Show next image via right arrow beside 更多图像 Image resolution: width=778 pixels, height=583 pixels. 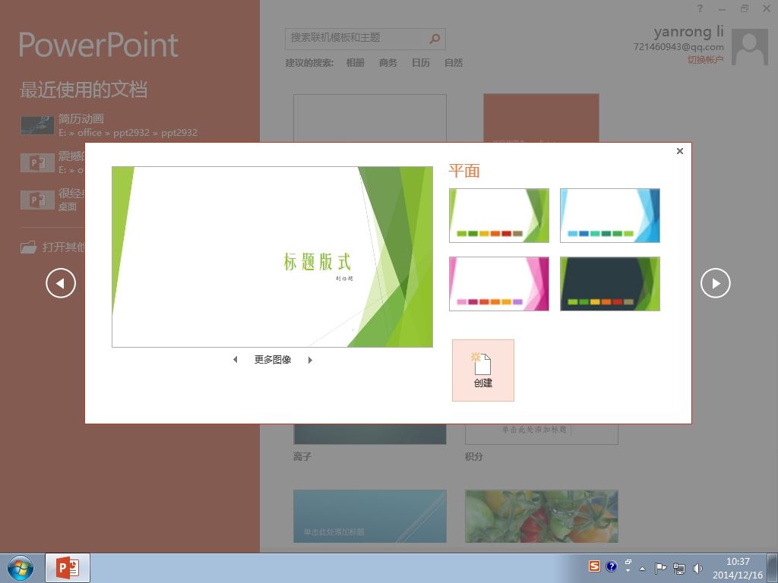pyautogui.click(x=310, y=360)
